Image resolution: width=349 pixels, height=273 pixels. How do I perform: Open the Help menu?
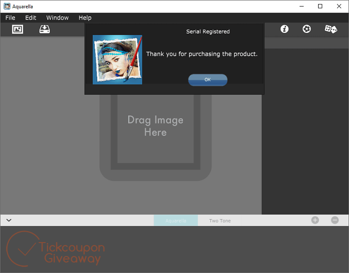pos(85,18)
